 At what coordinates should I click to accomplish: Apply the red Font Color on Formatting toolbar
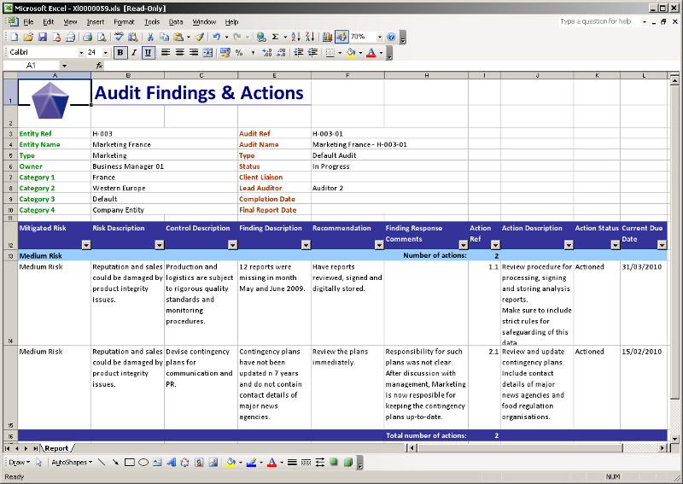(x=371, y=53)
